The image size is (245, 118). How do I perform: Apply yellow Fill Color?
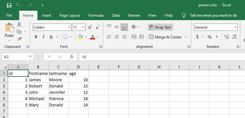click(80, 37)
